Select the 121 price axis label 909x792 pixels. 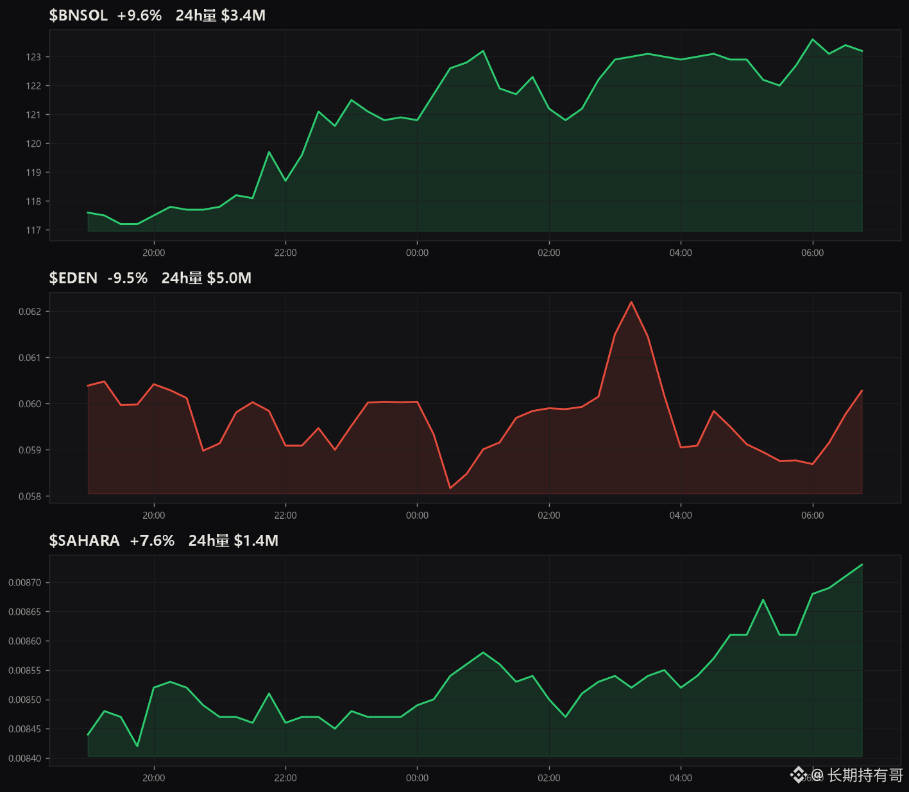pyautogui.click(x=33, y=115)
